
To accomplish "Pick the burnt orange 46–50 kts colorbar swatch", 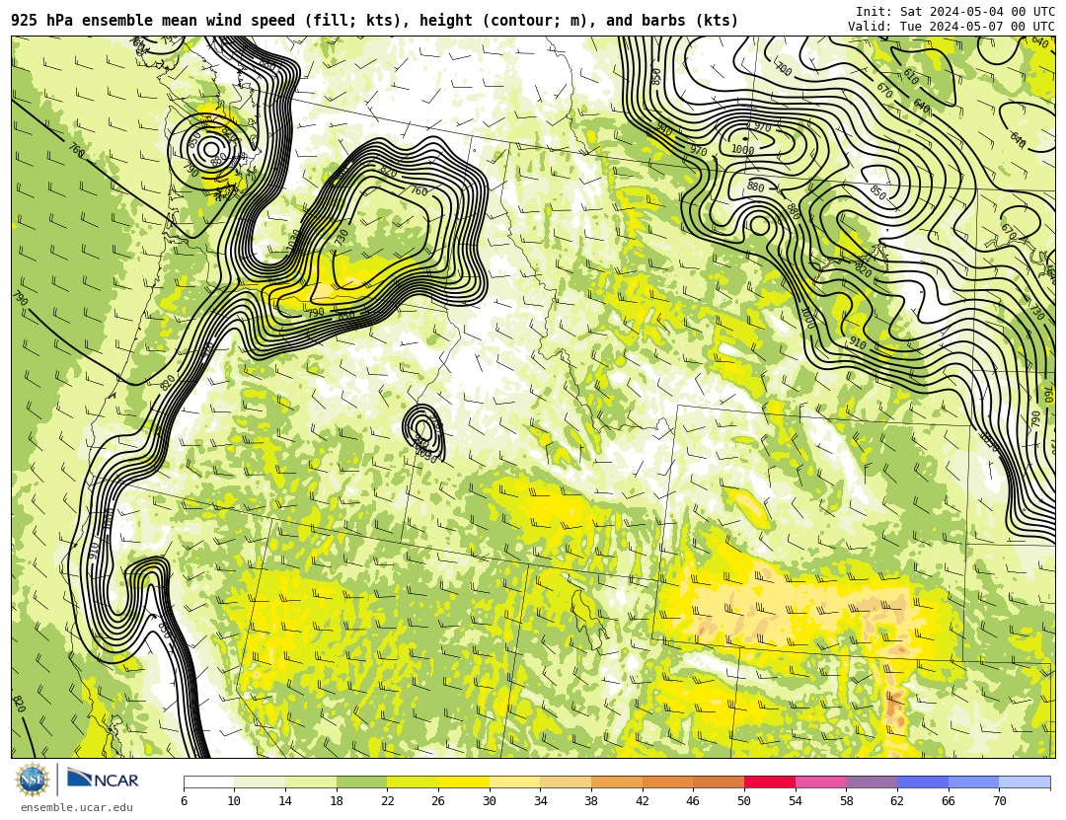I will click(x=719, y=782).
